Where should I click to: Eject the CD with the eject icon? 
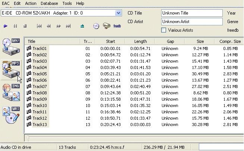[x=82, y=26]
